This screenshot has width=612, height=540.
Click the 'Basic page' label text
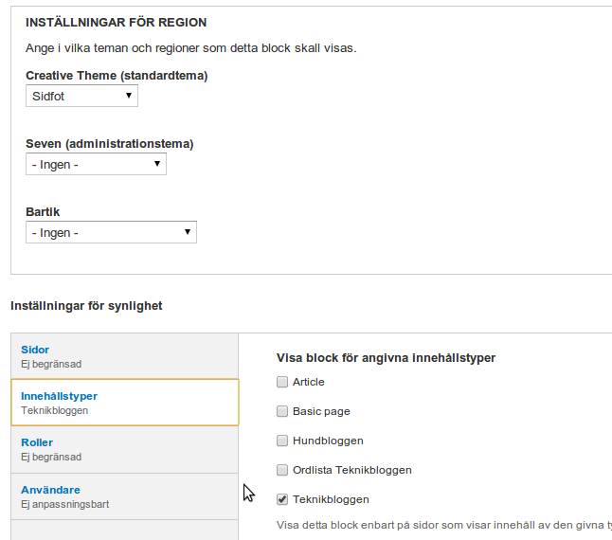click(322, 411)
